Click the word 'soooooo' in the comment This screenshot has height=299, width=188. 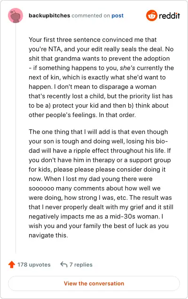pos(41,189)
